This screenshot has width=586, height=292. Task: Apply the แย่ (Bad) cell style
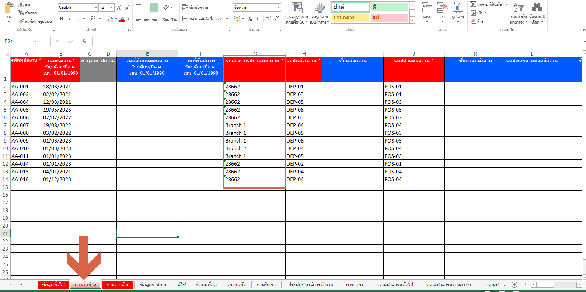[390, 17]
